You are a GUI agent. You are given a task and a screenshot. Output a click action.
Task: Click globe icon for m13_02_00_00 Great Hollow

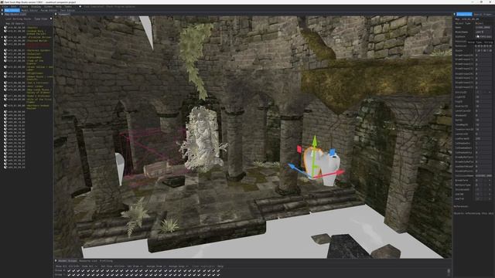tap(5, 67)
